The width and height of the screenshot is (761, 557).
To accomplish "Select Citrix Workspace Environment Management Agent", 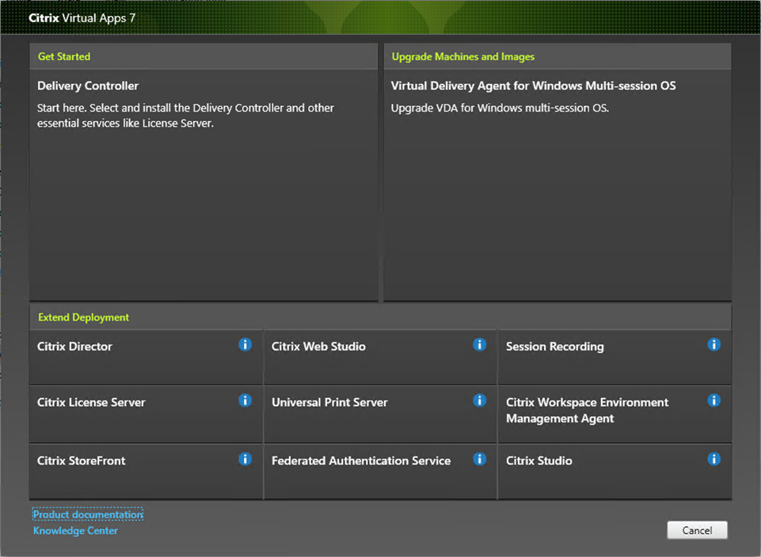I will [615, 415].
